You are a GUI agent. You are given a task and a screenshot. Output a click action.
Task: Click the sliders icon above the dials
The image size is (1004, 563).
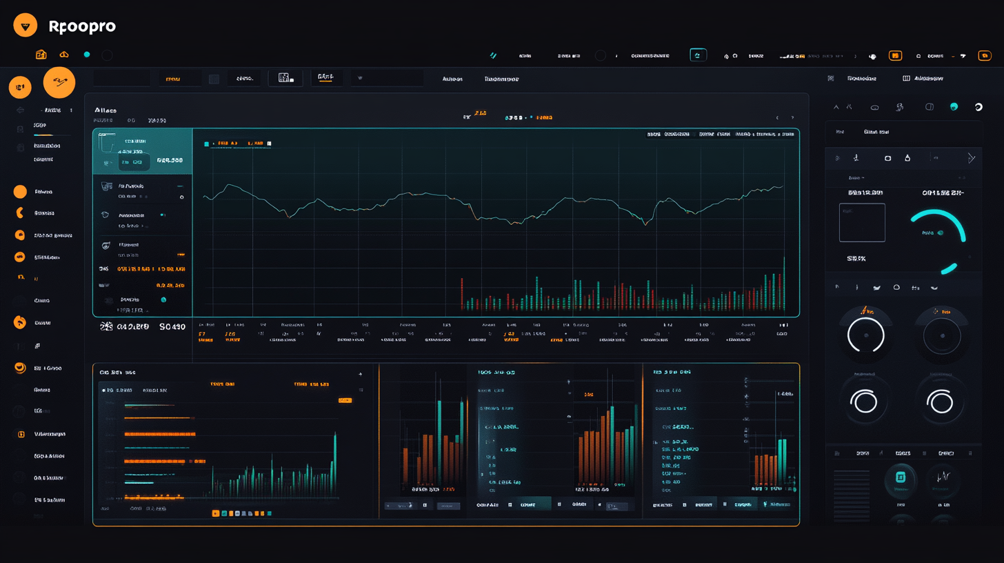pyautogui.click(x=916, y=287)
